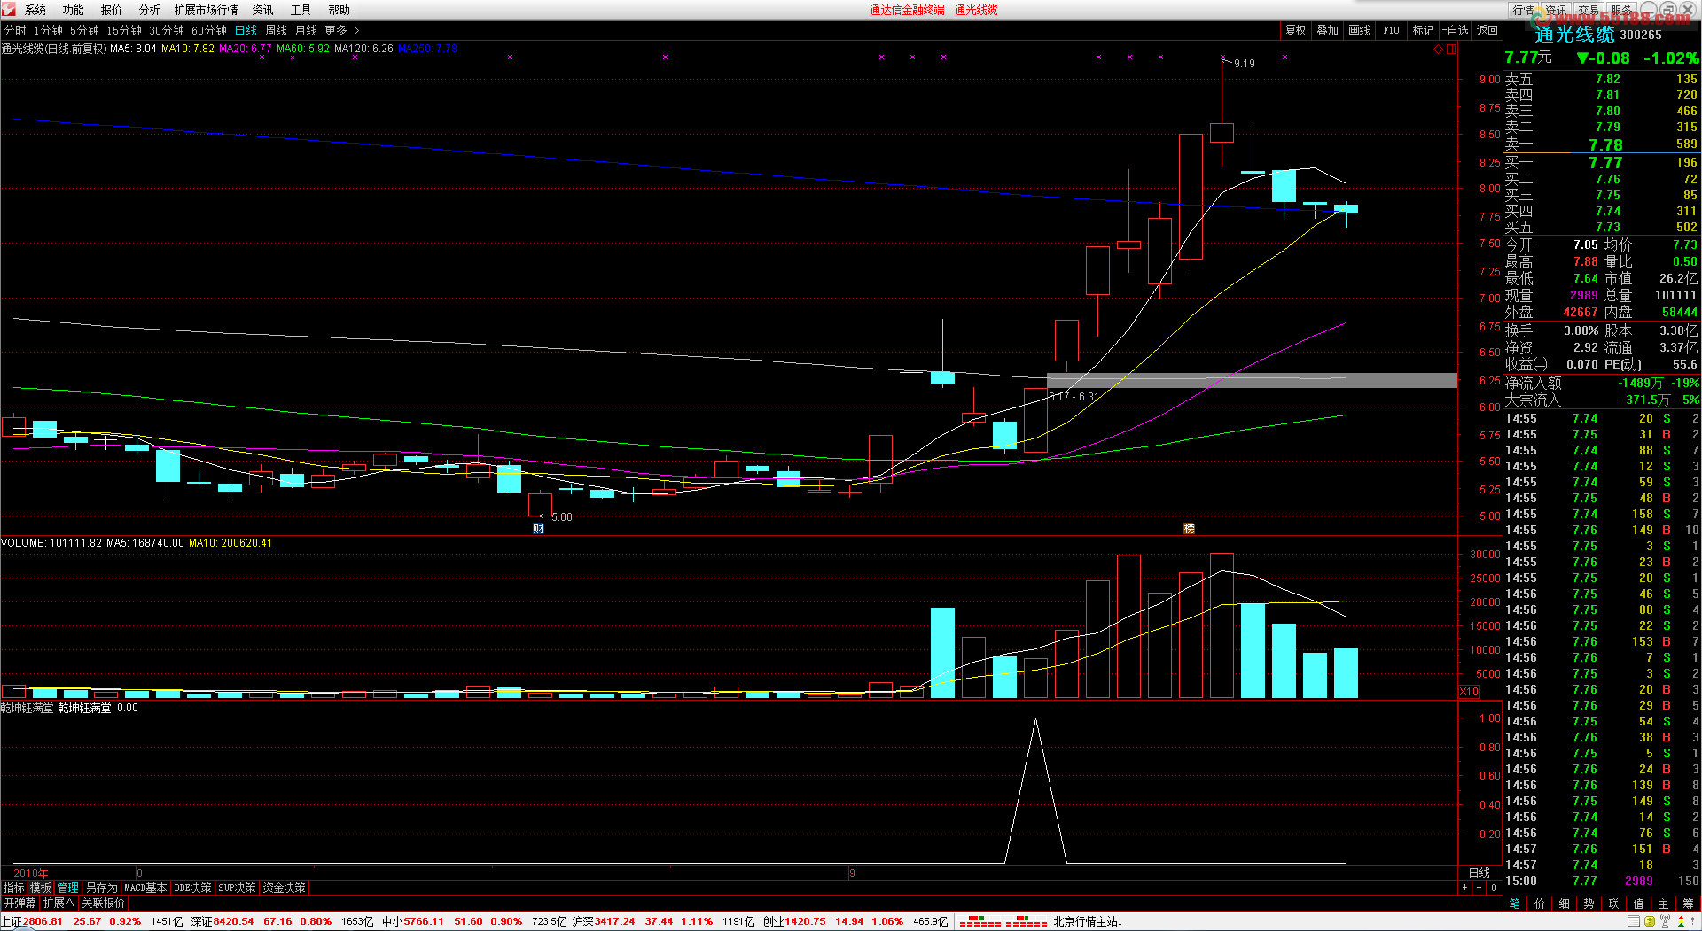The height and width of the screenshot is (931, 1702).
Task: Activate the 画线 drawing tool
Action: [x=1360, y=30]
